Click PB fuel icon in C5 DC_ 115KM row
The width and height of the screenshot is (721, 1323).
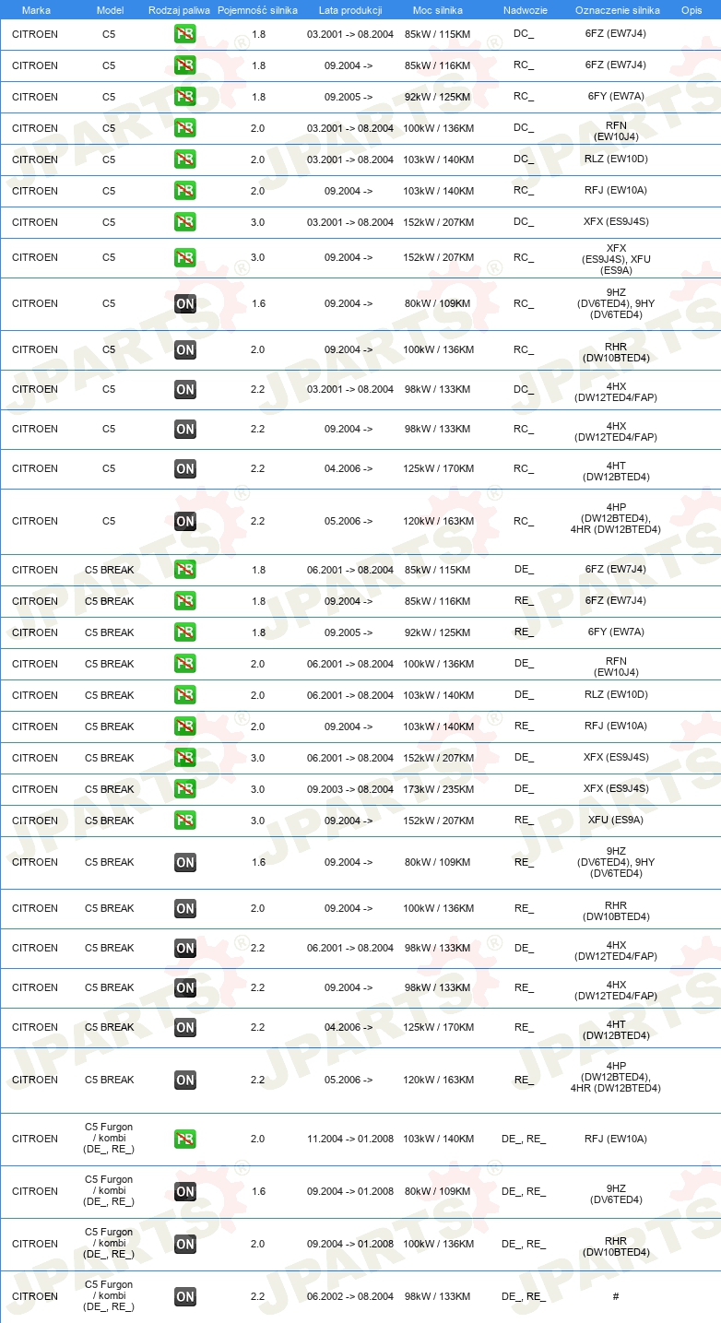184,35
